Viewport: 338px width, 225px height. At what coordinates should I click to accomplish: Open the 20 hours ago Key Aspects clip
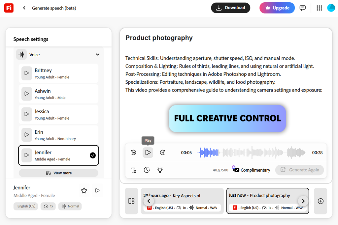[x=182, y=201]
